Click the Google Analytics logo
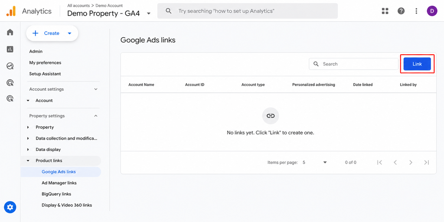The height and width of the screenshot is (222, 444). click(x=11, y=11)
